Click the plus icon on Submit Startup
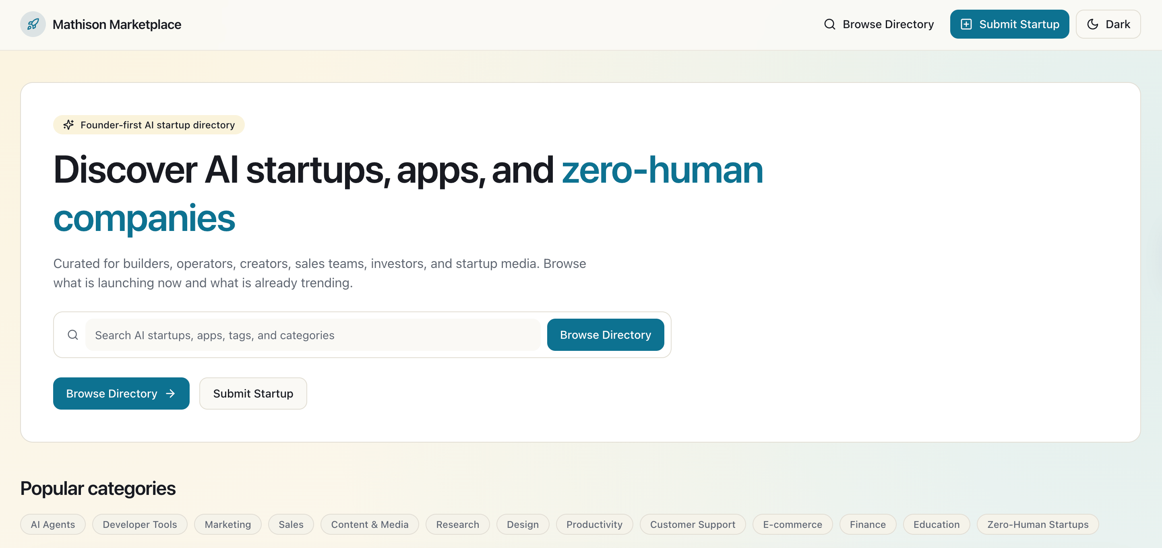 [966, 24]
